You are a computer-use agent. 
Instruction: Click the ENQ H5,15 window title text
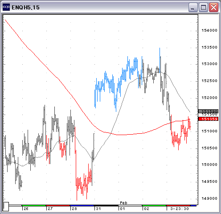(25, 8)
